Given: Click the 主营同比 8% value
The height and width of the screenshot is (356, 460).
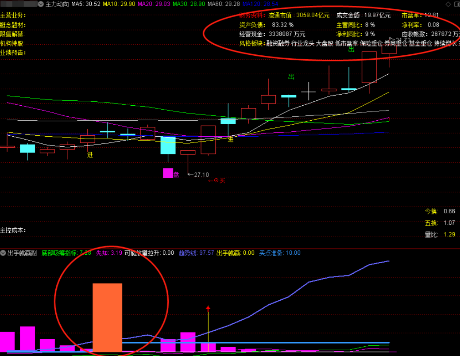Looking at the screenshot, I should (x=356, y=25).
